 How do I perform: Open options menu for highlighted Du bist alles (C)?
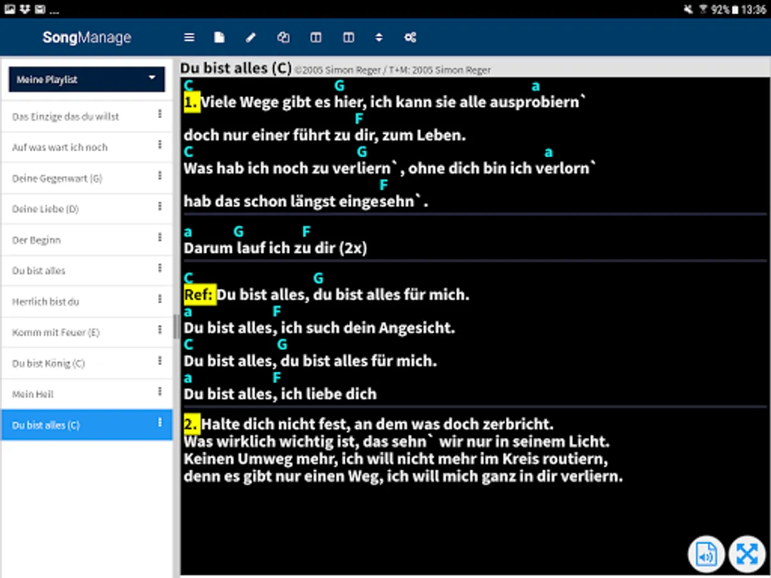tap(160, 423)
